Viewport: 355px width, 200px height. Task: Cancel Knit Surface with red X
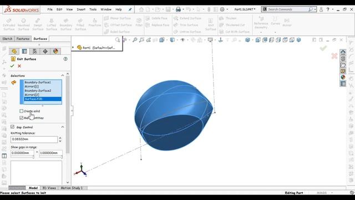(x=19, y=66)
